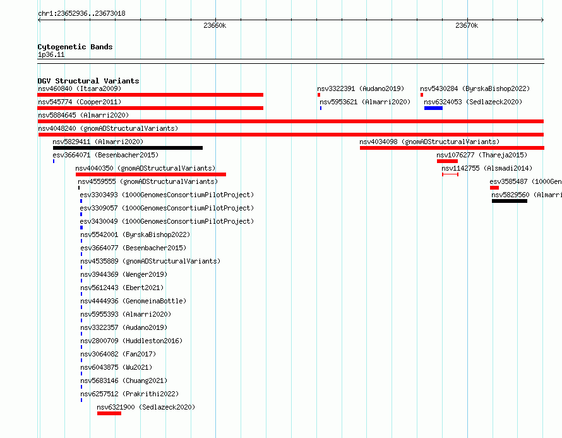Viewport: 562px width, 438px height.
Task: Click nsv5612443 (Ebert2021) label
Action: (122, 288)
